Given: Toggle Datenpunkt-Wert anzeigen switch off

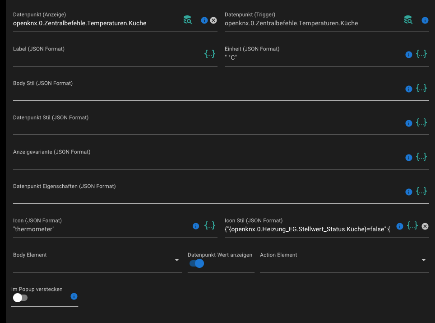Looking at the screenshot, I should [x=197, y=263].
